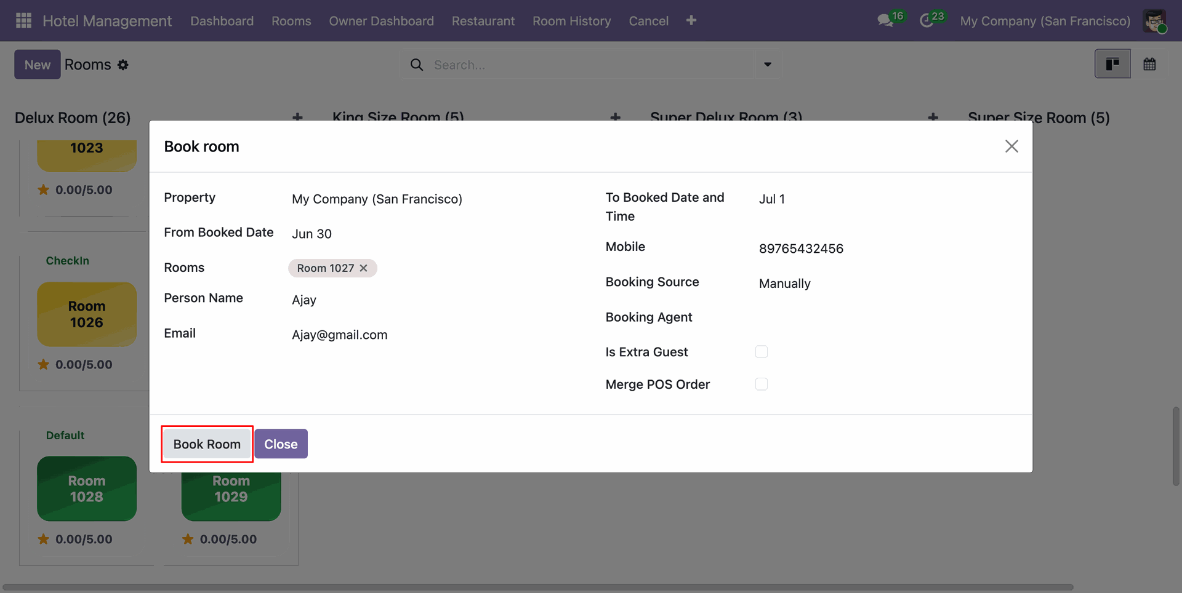Open the Room History menu
Viewport: 1182px width, 593px height.
572,21
